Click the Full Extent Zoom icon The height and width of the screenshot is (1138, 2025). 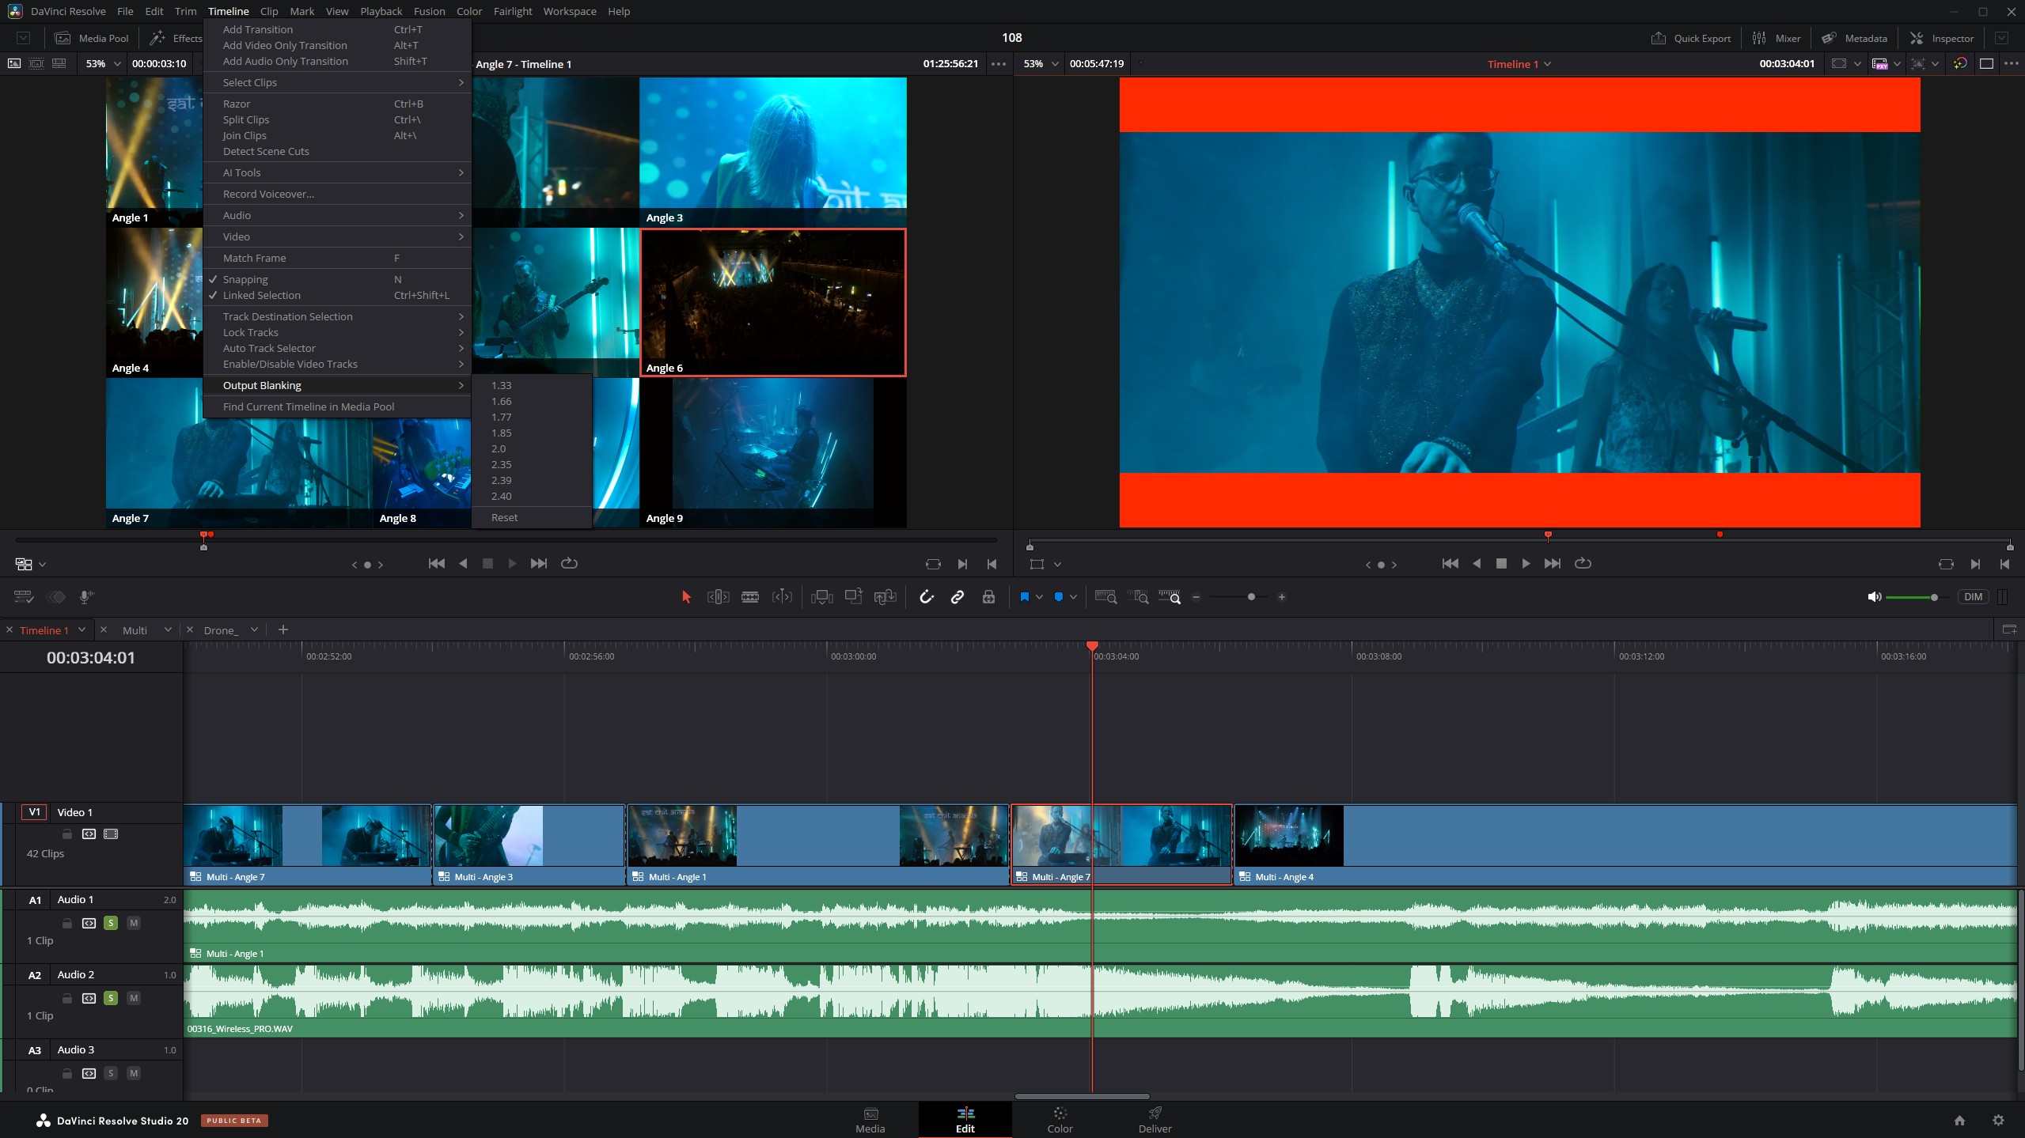pos(1105,597)
